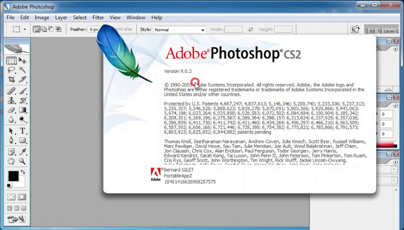Pick a color from the red color ramp
This screenshot has width=404, height=230.
(x=385, y=145)
